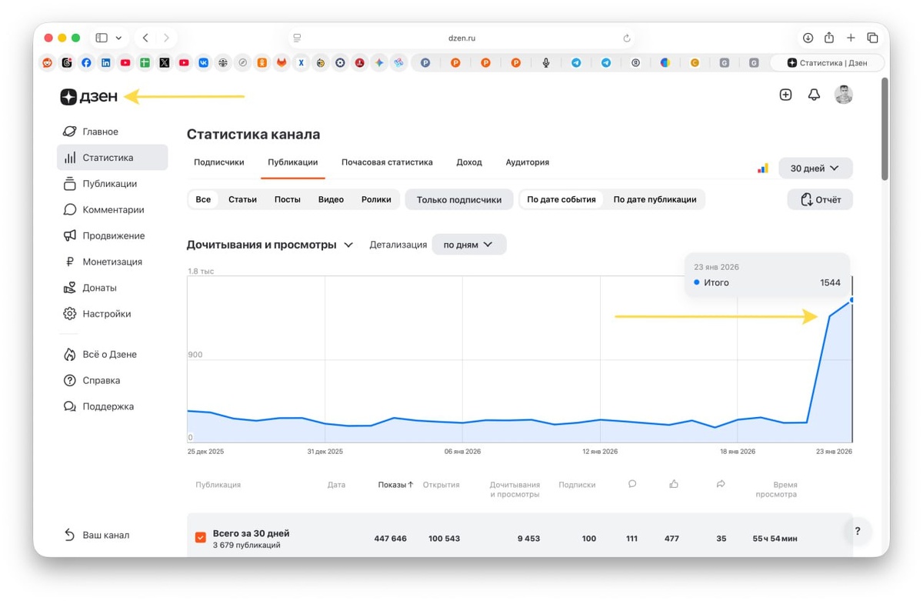Select the 'Ролики' filter

coord(376,199)
